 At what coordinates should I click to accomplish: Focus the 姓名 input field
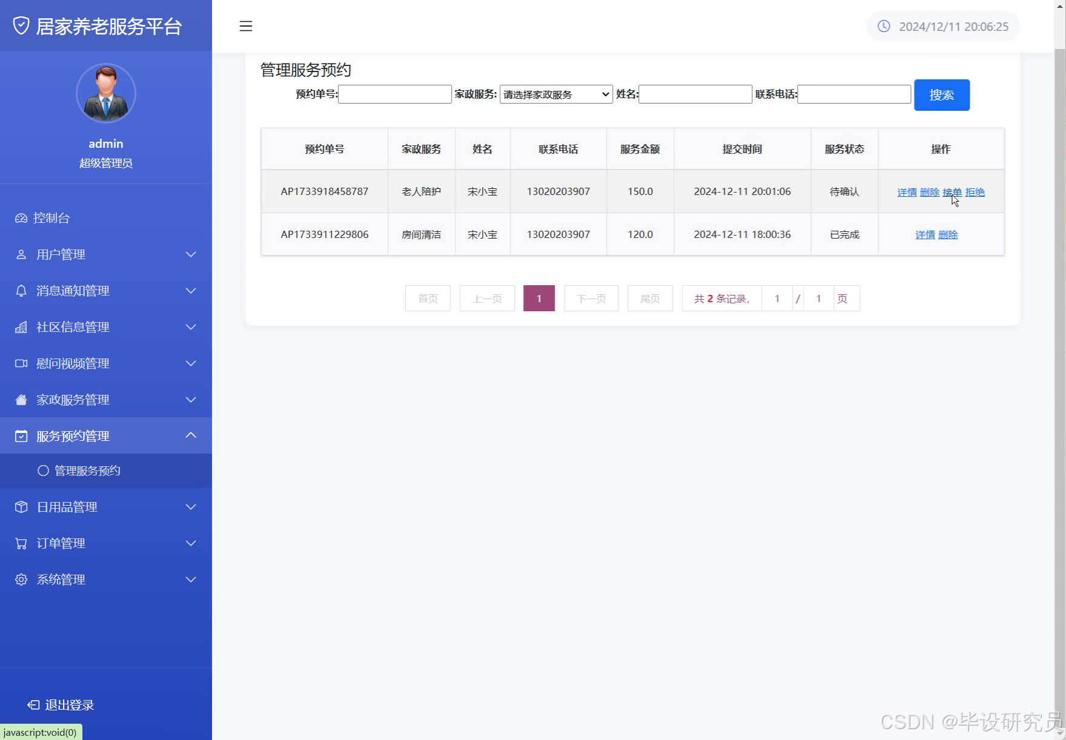tap(695, 94)
